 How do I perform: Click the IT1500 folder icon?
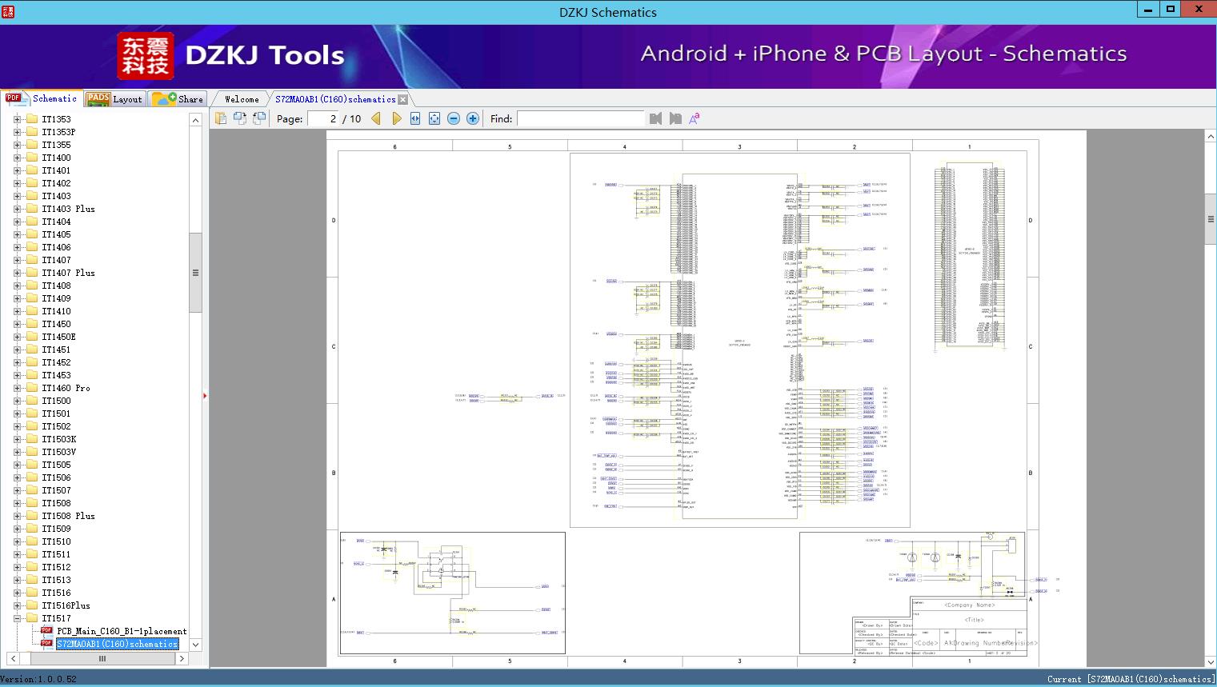click(x=32, y=401)
